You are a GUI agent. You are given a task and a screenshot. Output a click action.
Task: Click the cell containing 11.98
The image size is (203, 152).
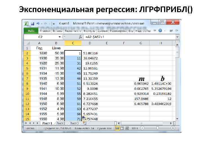(x=56, y=68)
